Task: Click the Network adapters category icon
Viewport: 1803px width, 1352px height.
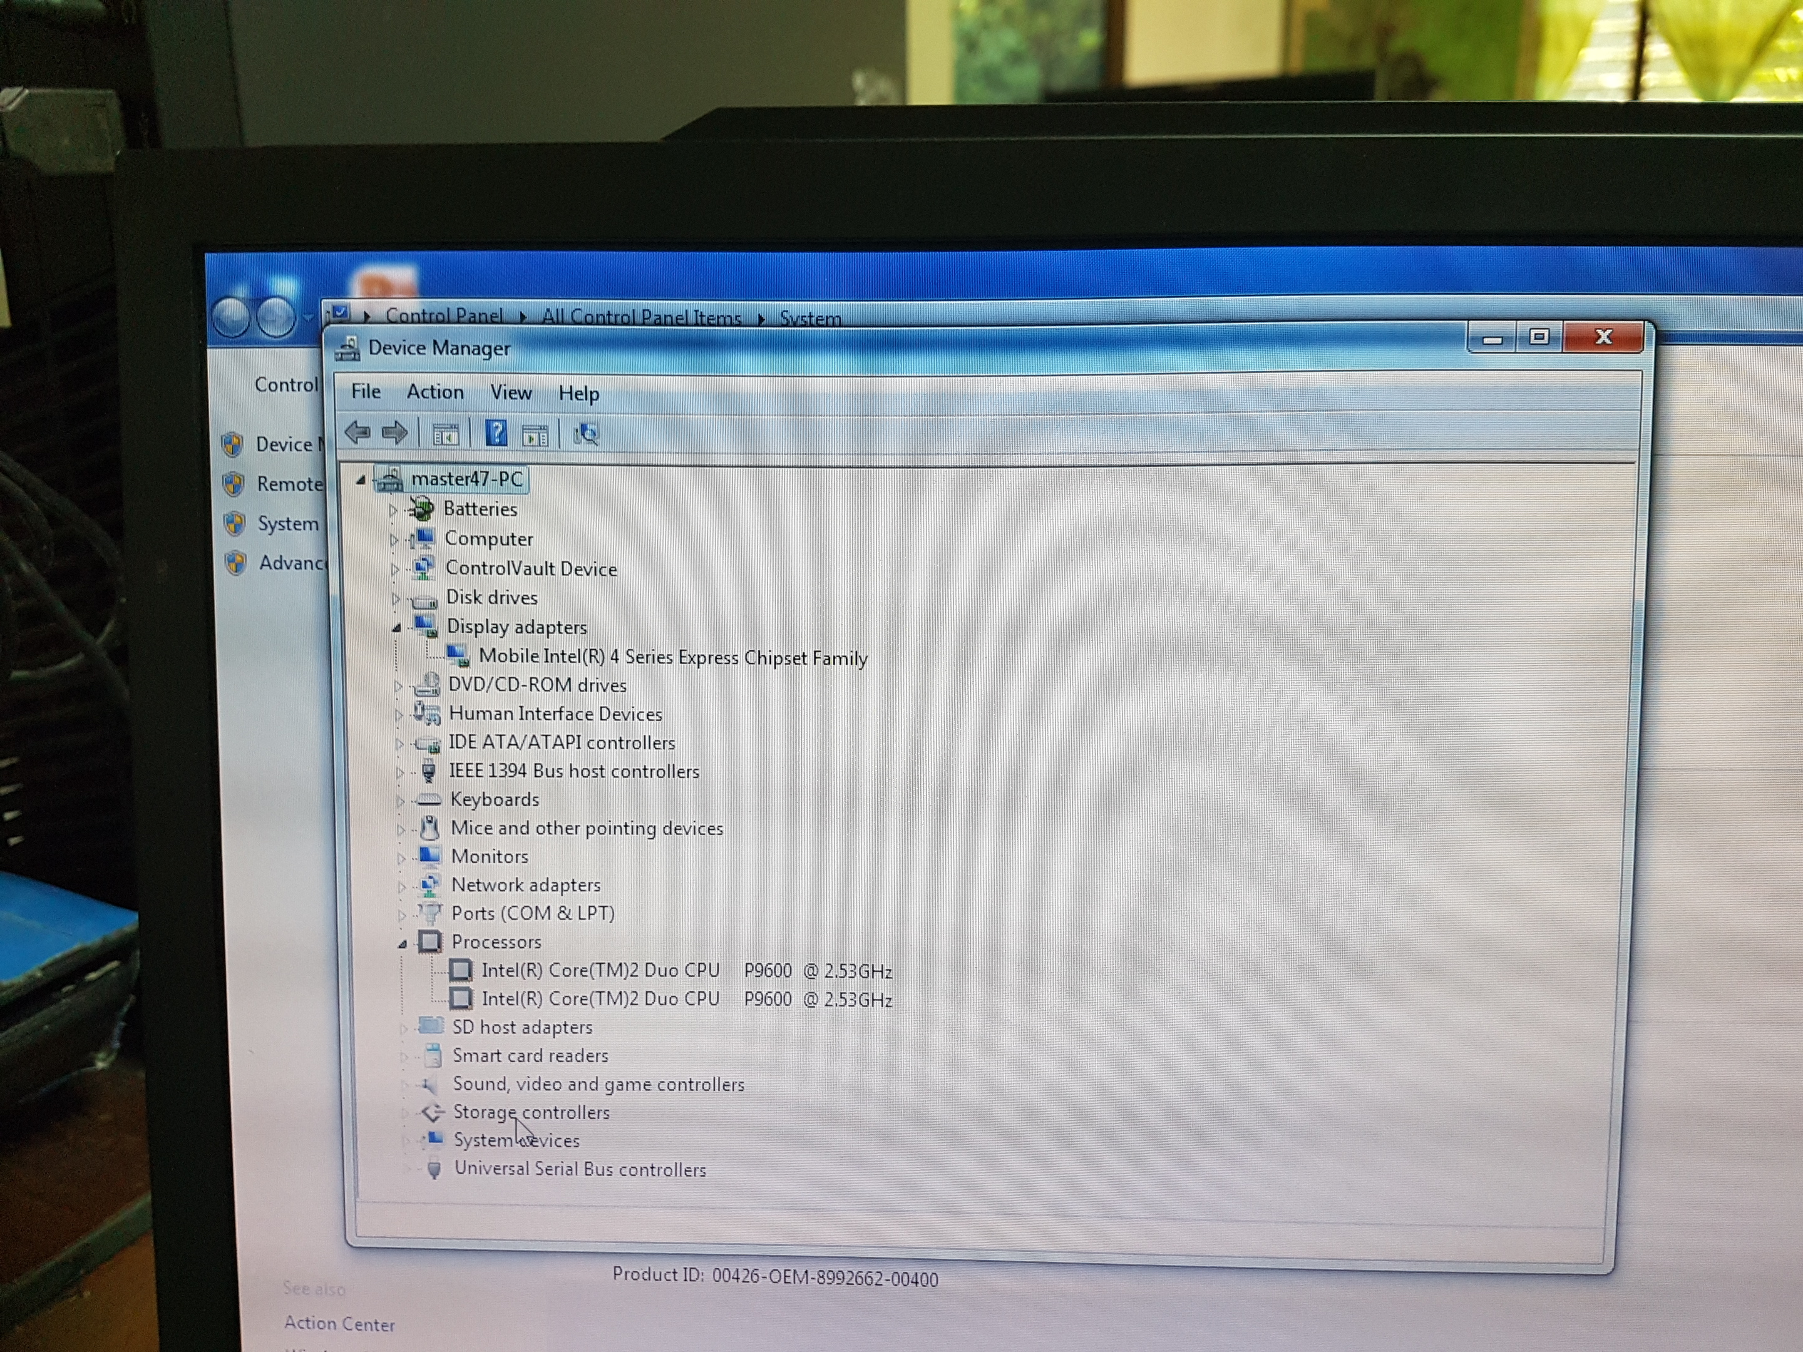Action: (429, 884)
